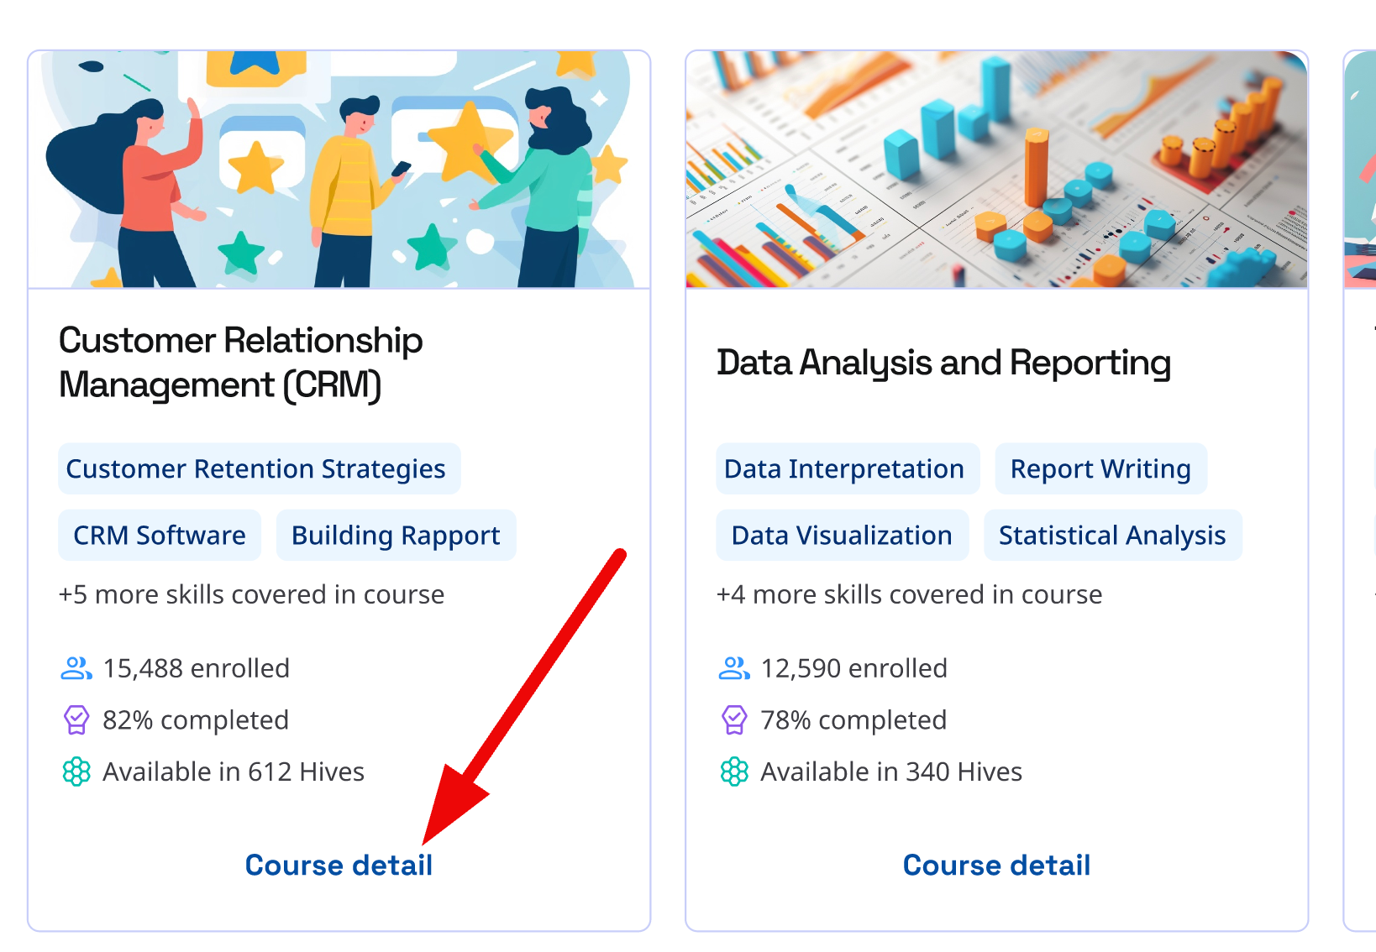Click the completion badge icon beside 78% completed

733,719
